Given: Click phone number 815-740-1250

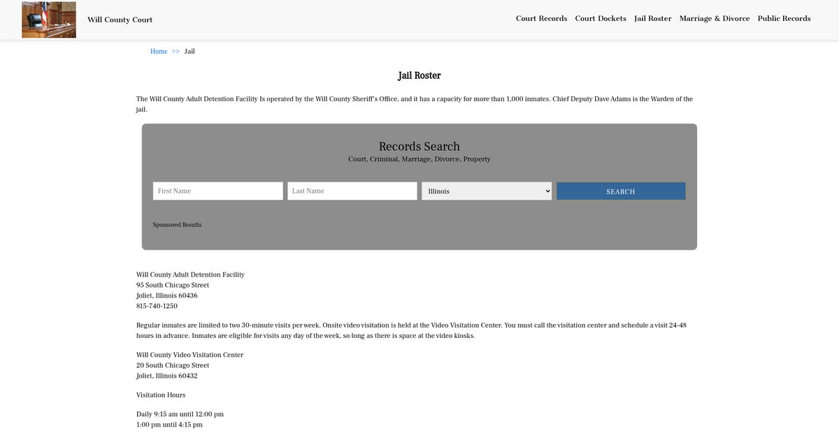Looking at the screenshot, I should click(157, 306).
